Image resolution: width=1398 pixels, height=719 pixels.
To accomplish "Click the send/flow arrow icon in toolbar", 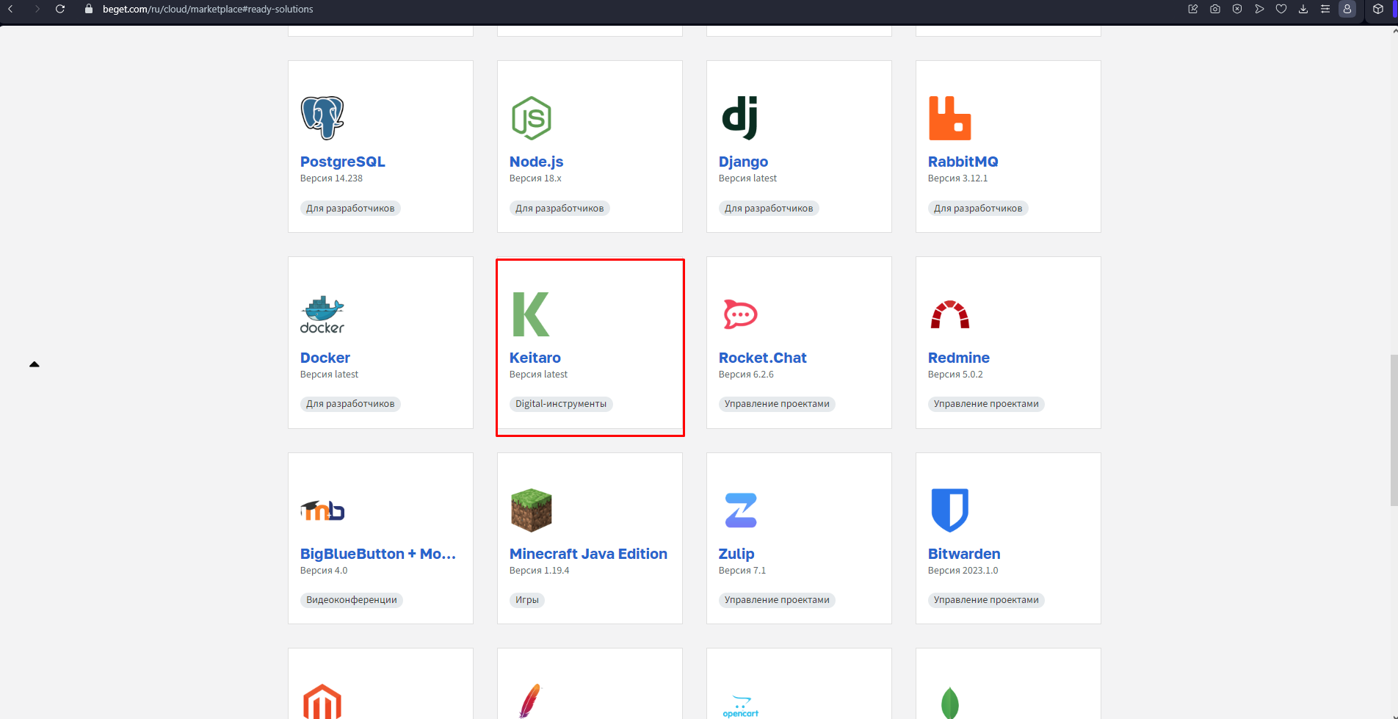I will point(1259,9).
